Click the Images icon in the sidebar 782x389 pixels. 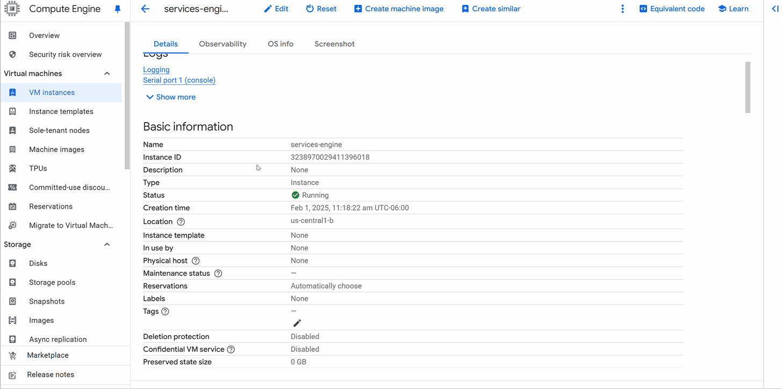click(x=13, y=320)
